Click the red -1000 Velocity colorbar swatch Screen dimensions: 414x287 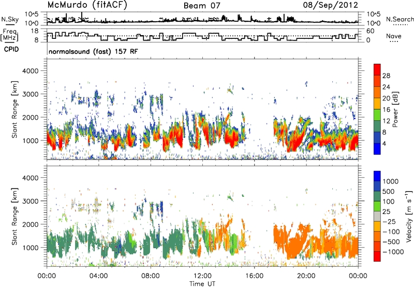pyautogui.click(x=377, y=256)
